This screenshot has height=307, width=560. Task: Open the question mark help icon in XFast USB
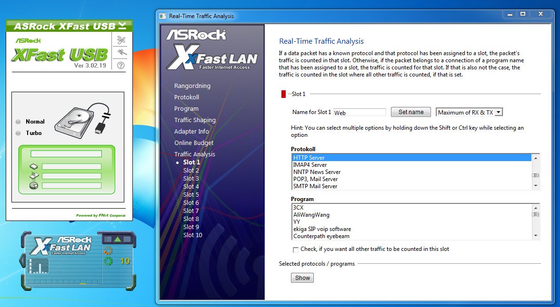click(120, 66)
